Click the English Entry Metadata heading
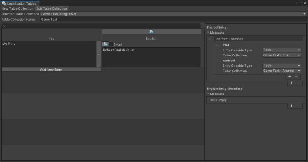 (224, 89)
